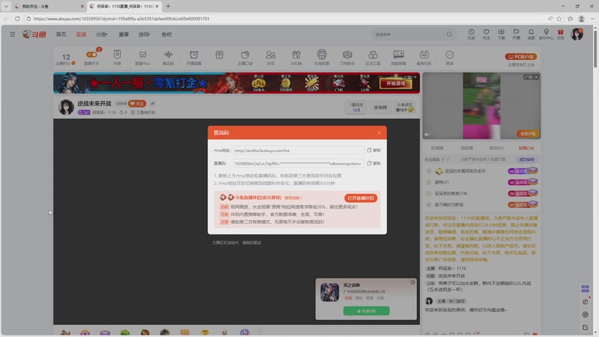Image resolution: width=599 pixels, height=337 pixels.
Task: Open 刀塔助手 toolbar icon
Action: pos(347,57)
